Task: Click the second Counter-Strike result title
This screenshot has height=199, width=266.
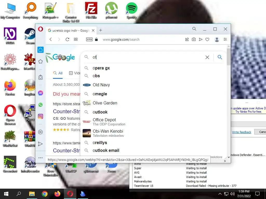Action: (x=66, y=151)
